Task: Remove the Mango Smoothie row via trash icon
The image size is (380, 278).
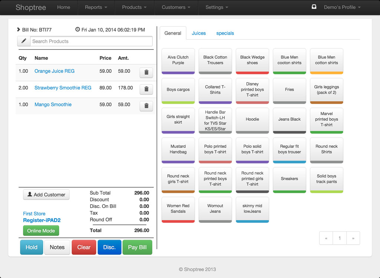Action: coord(146,106)
